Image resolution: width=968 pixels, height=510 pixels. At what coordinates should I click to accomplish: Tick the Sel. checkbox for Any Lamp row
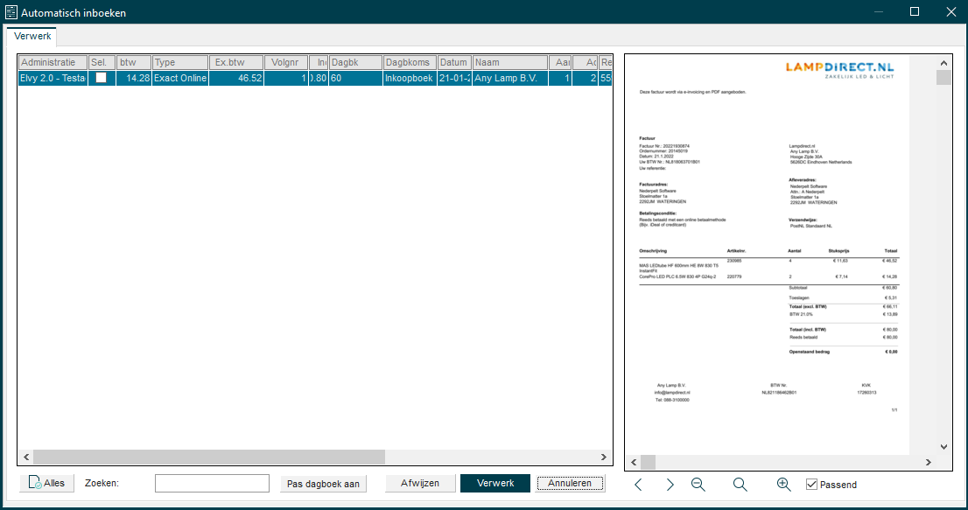(102, 78)
